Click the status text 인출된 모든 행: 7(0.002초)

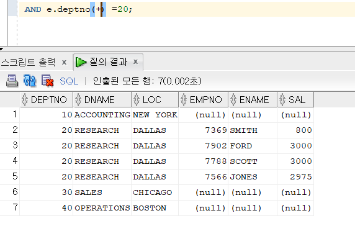point(147,81)
